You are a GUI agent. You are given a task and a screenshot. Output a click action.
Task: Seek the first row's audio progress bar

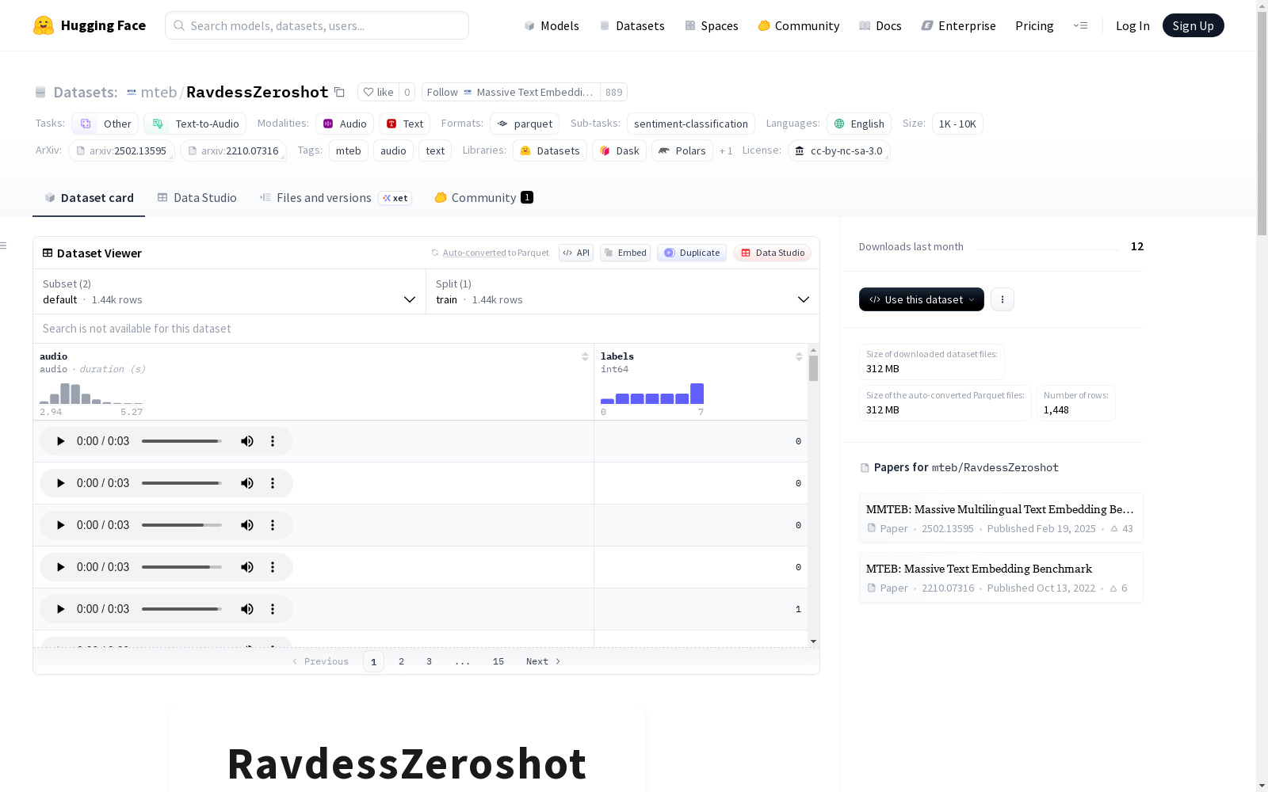[181, 441]
